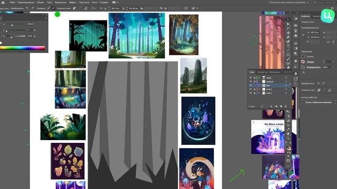Toggle the lock of the second layer

pos(254,81)
